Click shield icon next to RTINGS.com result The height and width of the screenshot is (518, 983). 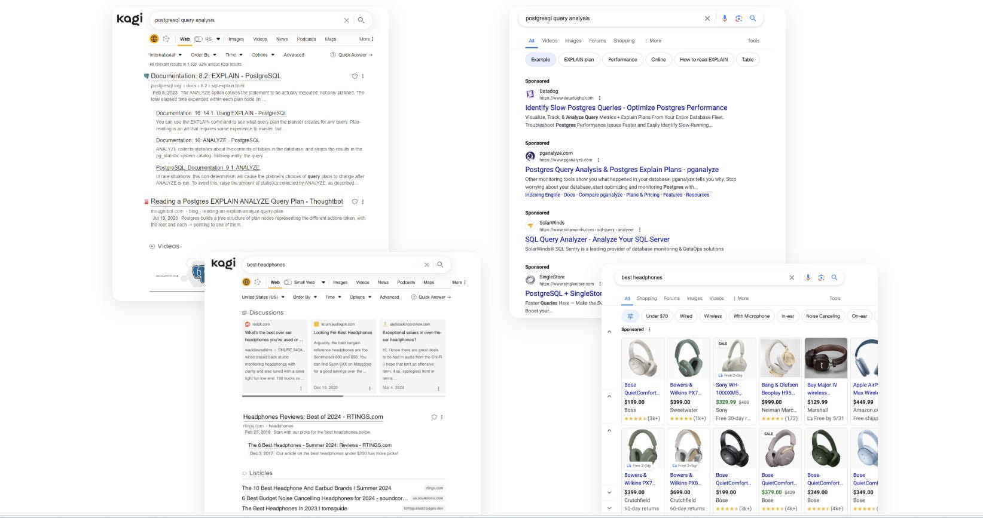tap(434, 417)
